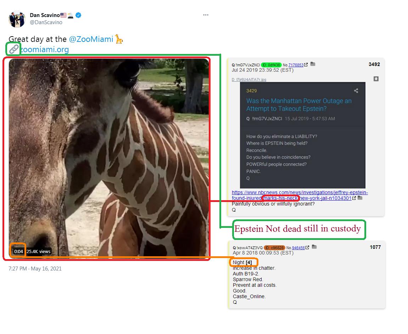Image resolution: width=408 pixels, height=334 pixels.
Task: Open external link icon next to No.946456
Action: [x=307, y=247]
